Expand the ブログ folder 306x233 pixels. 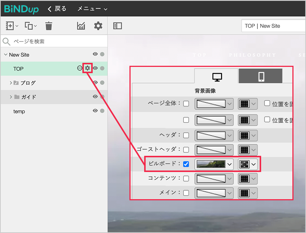click(x=11, y=83)
